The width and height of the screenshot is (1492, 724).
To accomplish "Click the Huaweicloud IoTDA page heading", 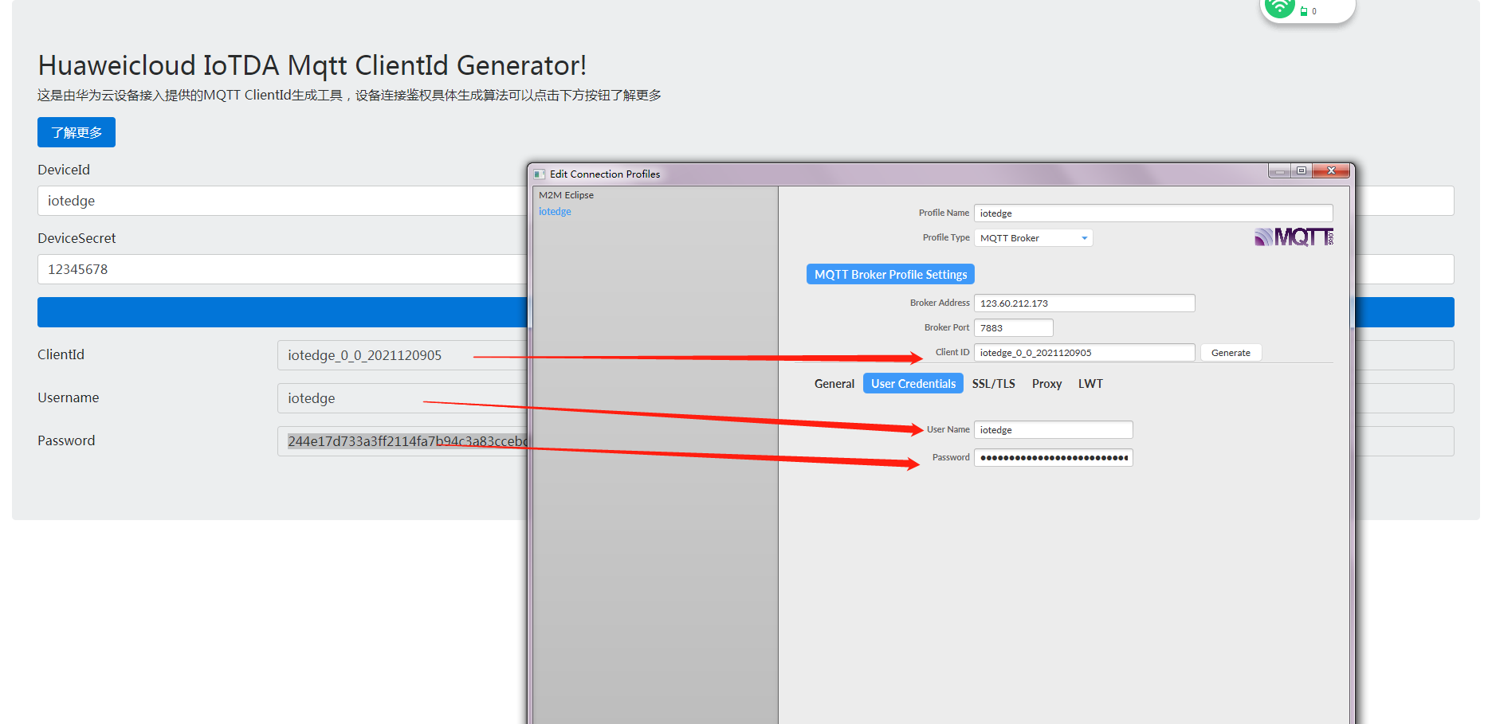I will [312, 65].
